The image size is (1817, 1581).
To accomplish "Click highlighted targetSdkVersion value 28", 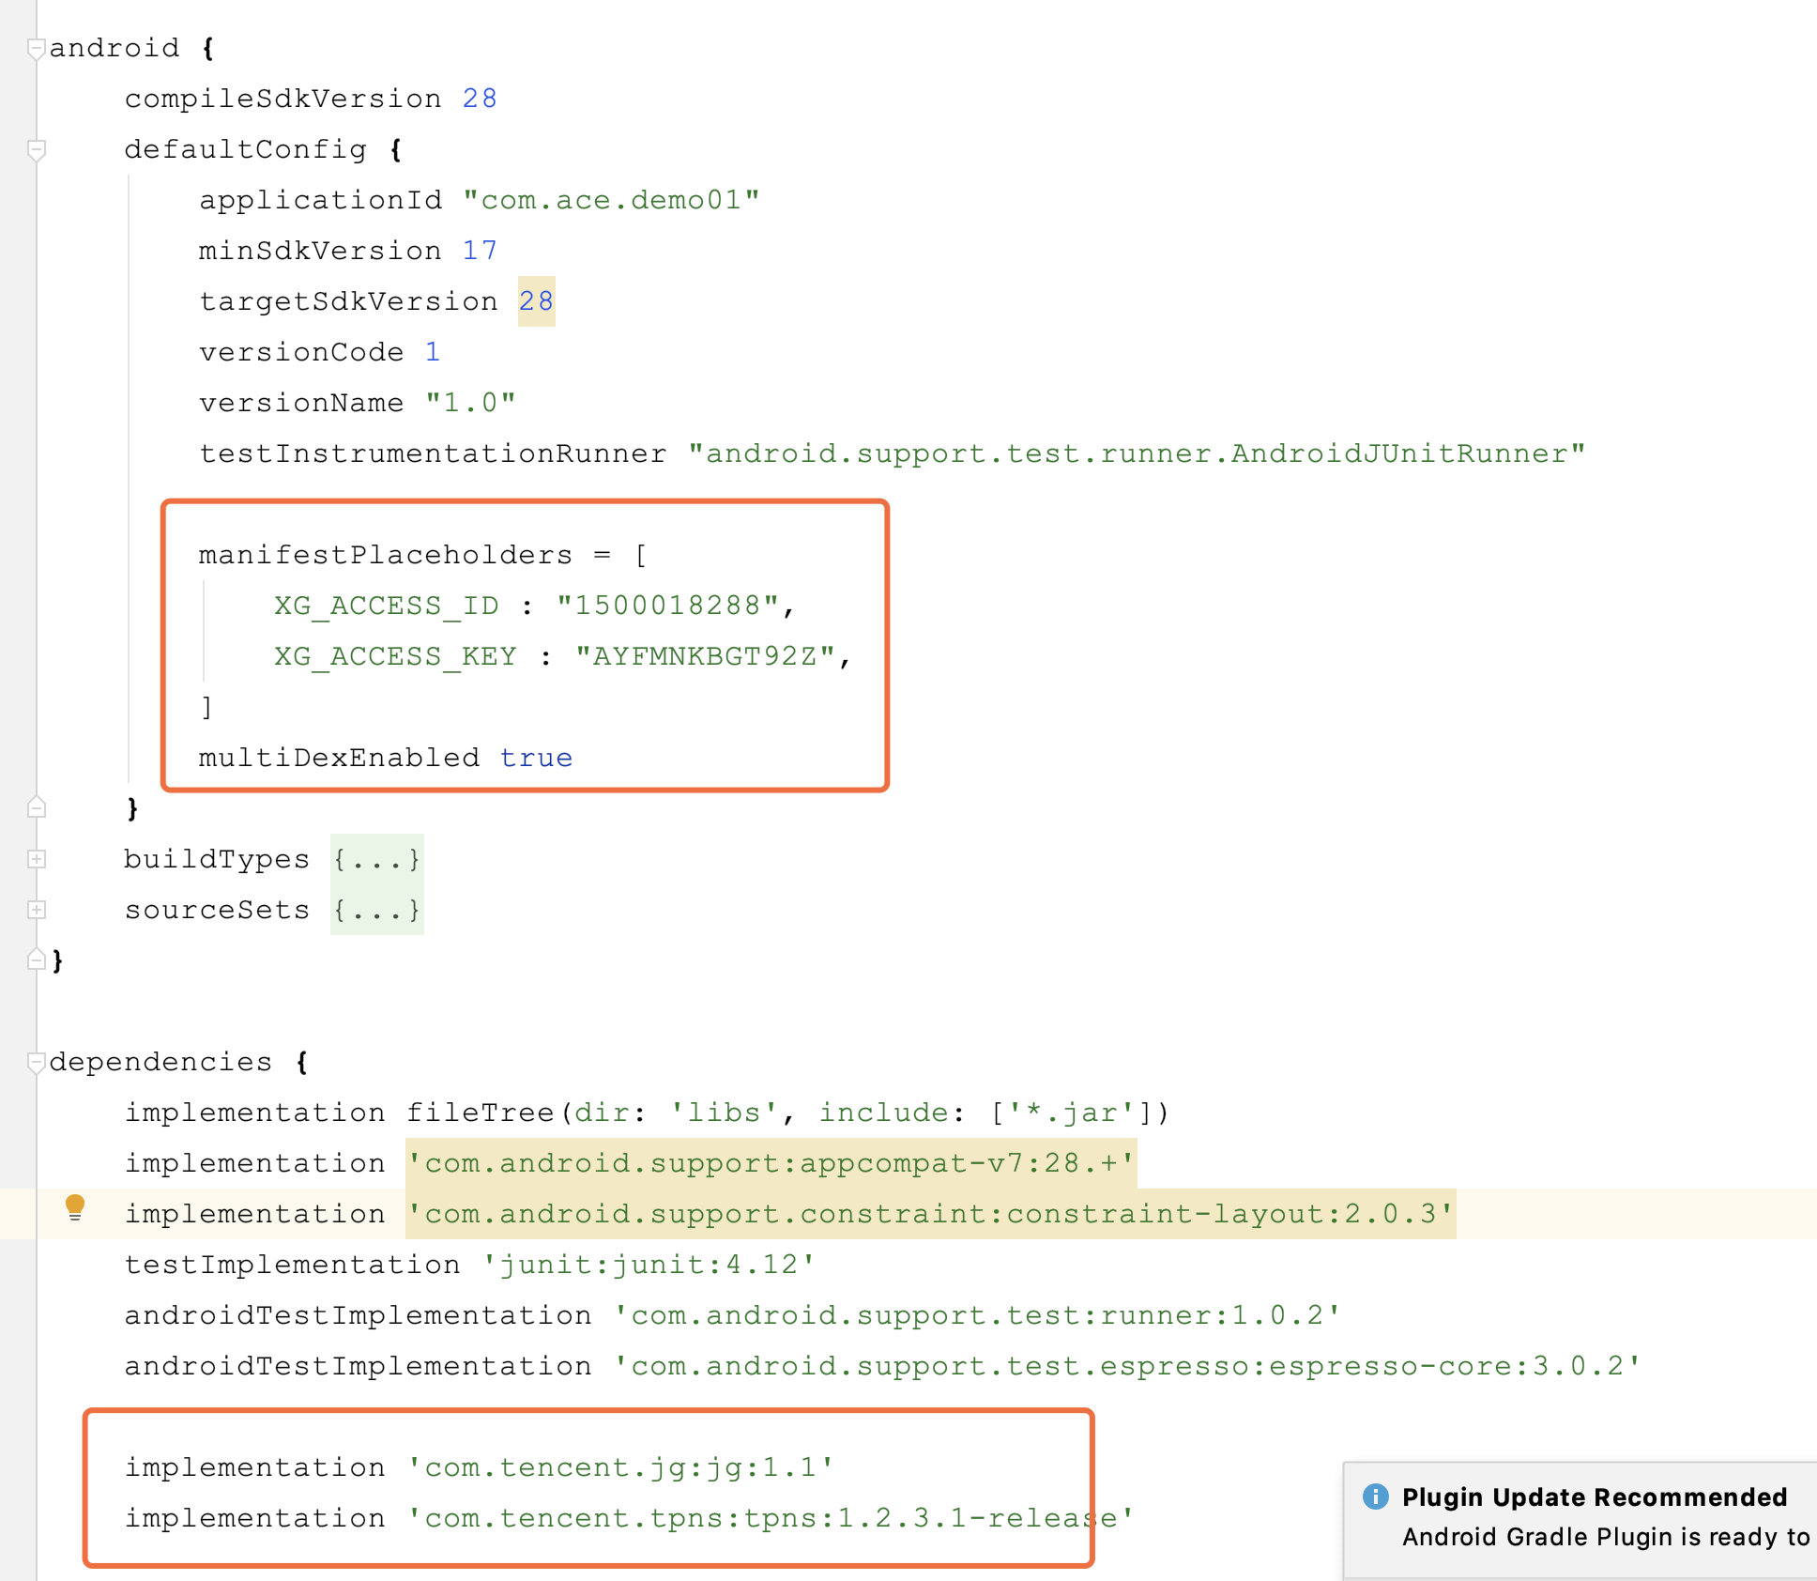I will 536,301.
